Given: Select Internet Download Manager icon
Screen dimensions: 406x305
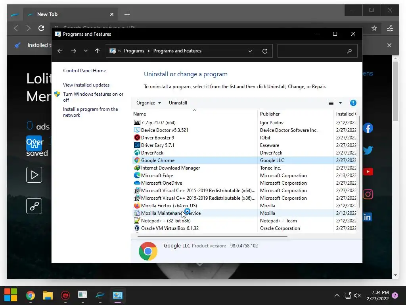Looking at the screenshot, I should pos(137,168).
